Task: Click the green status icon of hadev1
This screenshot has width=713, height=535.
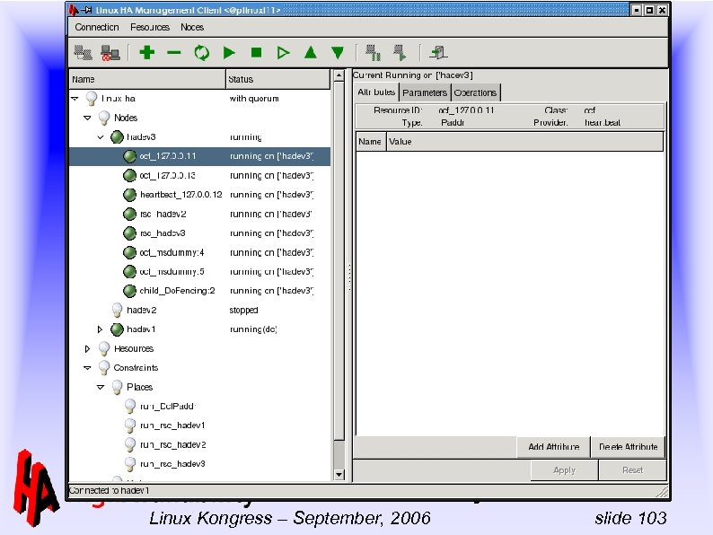Action: [117, 329]
